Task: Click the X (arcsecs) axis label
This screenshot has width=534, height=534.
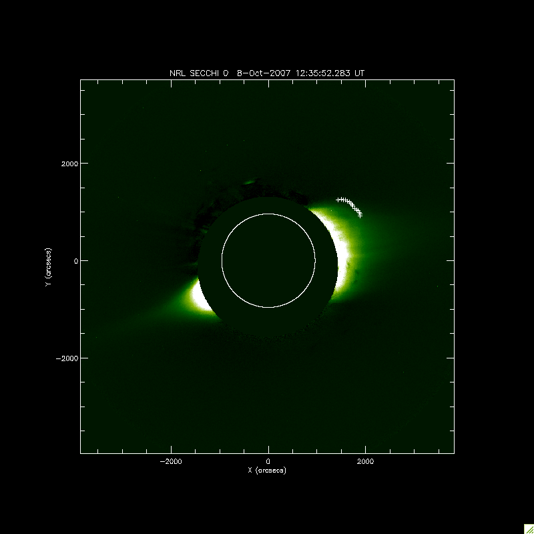Action: (x=267, y=470)
